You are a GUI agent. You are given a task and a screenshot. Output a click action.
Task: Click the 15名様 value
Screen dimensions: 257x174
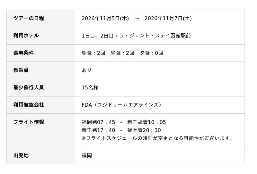coord(90,88)
